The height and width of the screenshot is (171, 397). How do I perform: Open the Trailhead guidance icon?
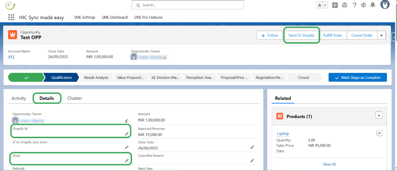click(x=344, y=5)
